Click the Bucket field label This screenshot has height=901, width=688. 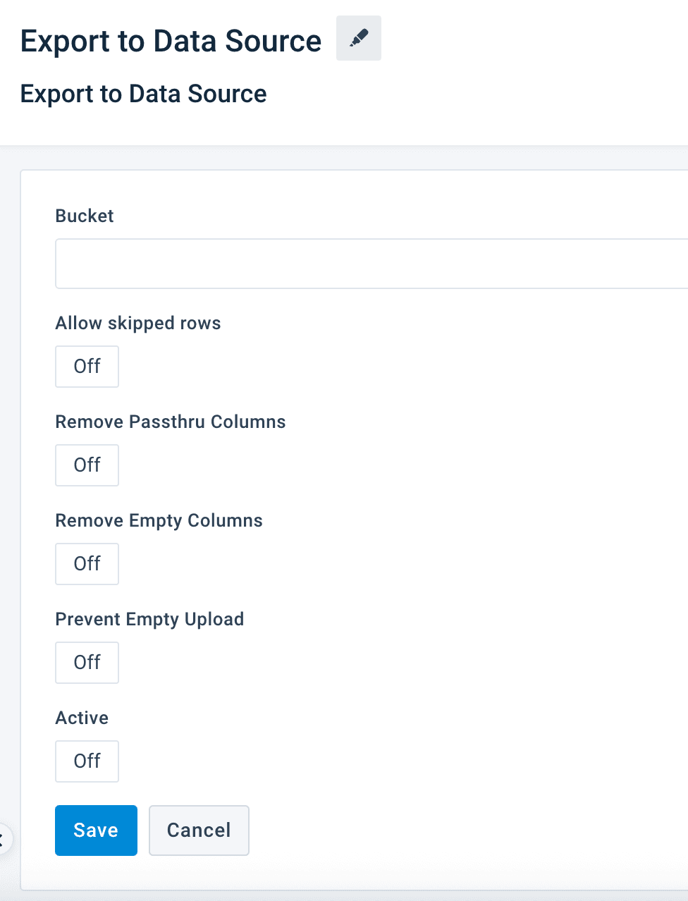[x=85, y=216]
